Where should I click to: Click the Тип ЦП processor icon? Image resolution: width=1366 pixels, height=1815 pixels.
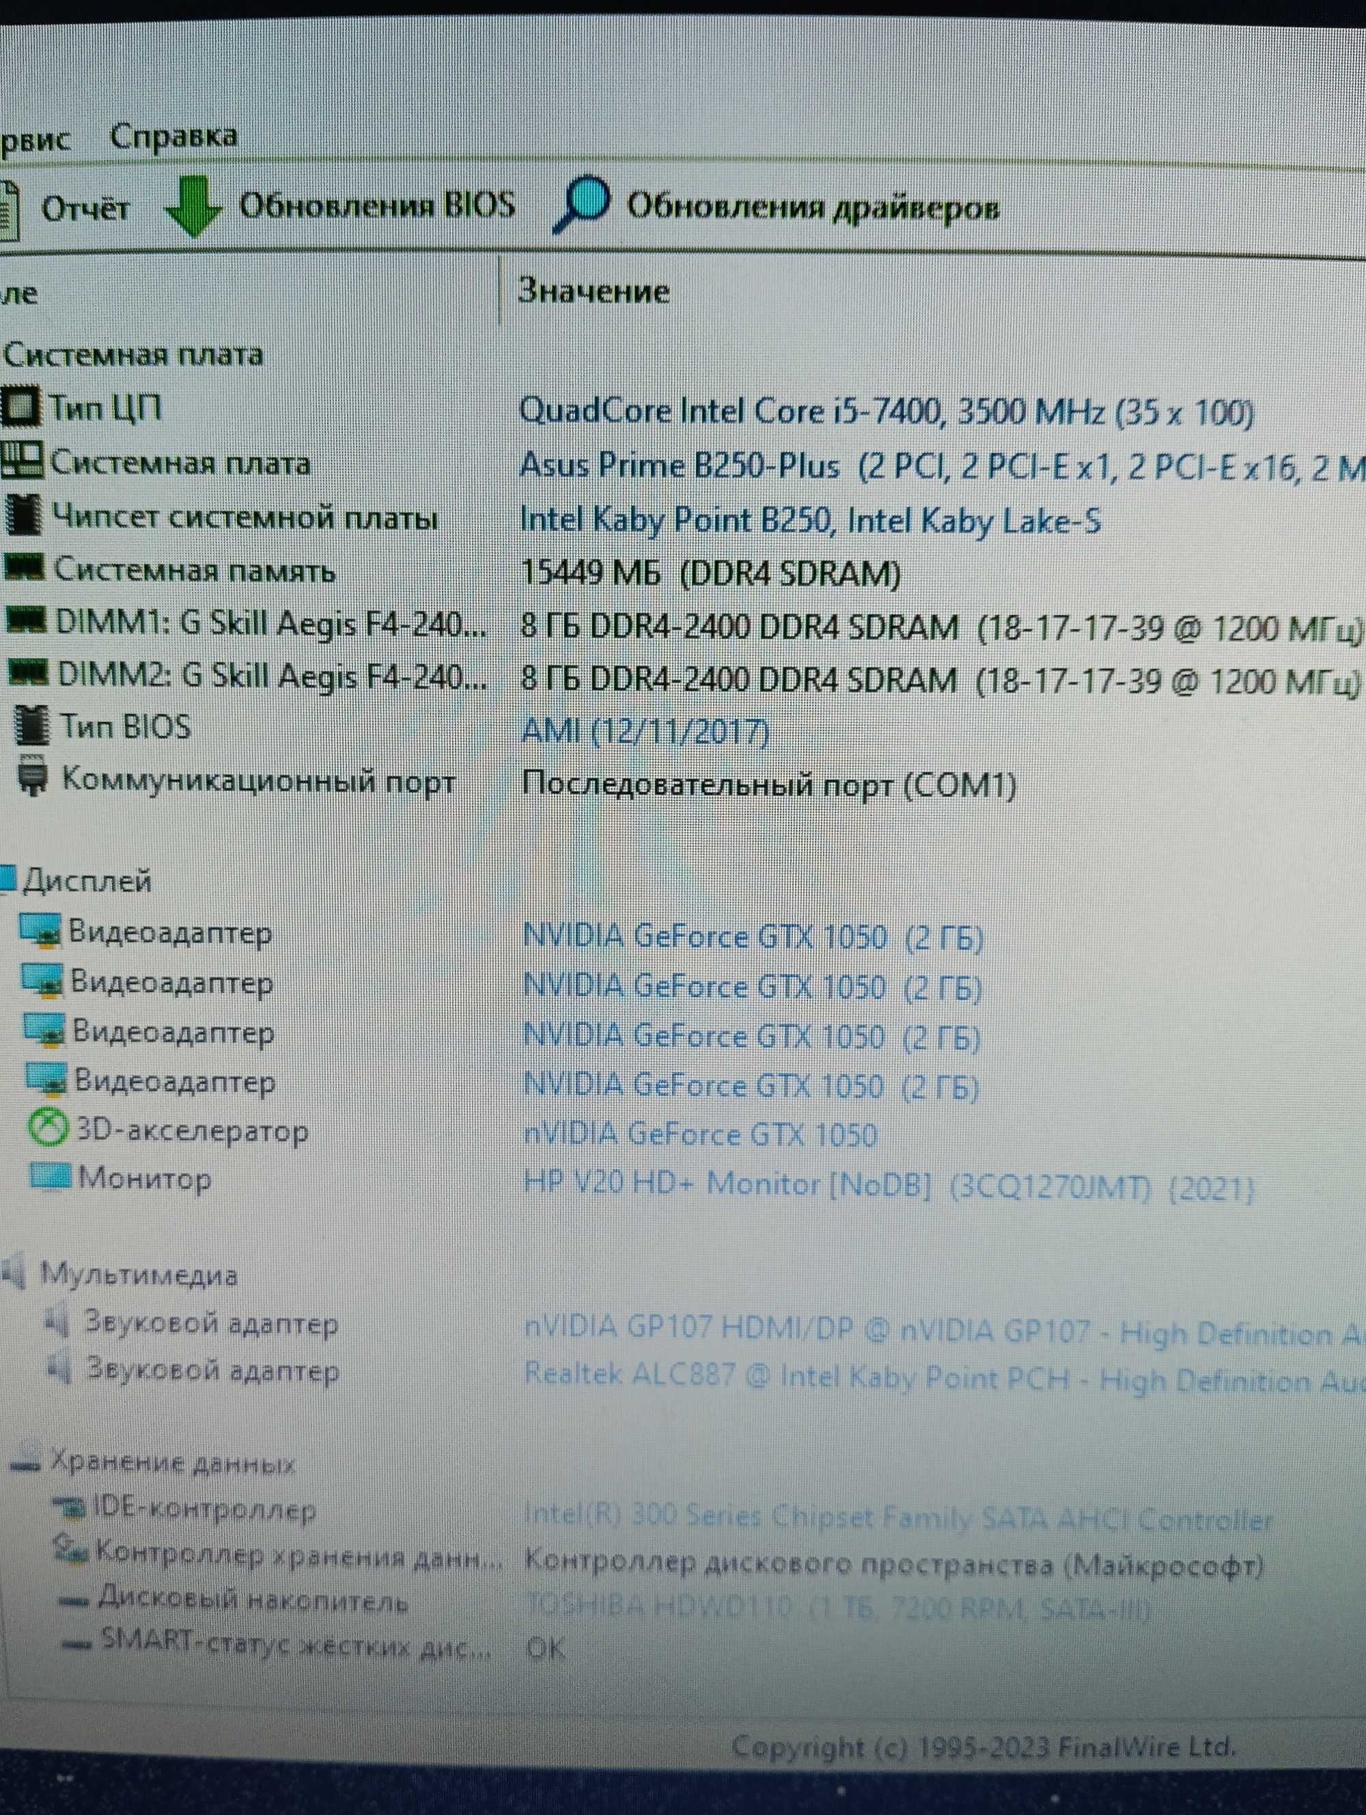coord(20,407)
